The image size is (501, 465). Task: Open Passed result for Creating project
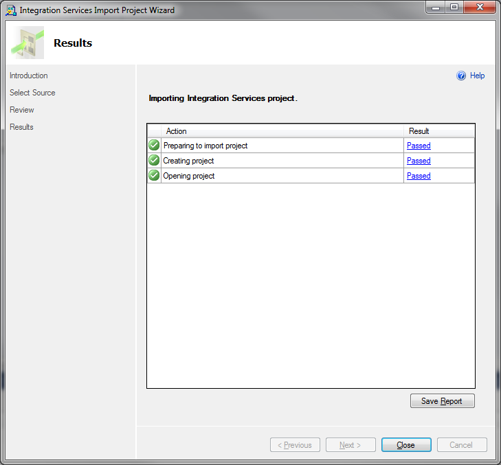[419, 161]
